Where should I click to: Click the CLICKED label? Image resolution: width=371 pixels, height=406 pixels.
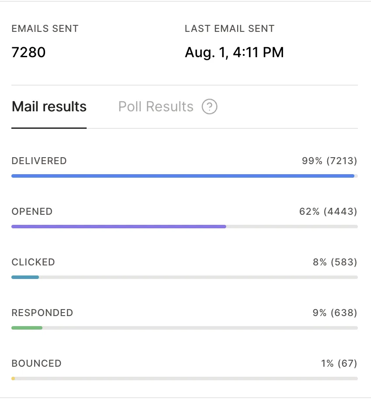33,262
